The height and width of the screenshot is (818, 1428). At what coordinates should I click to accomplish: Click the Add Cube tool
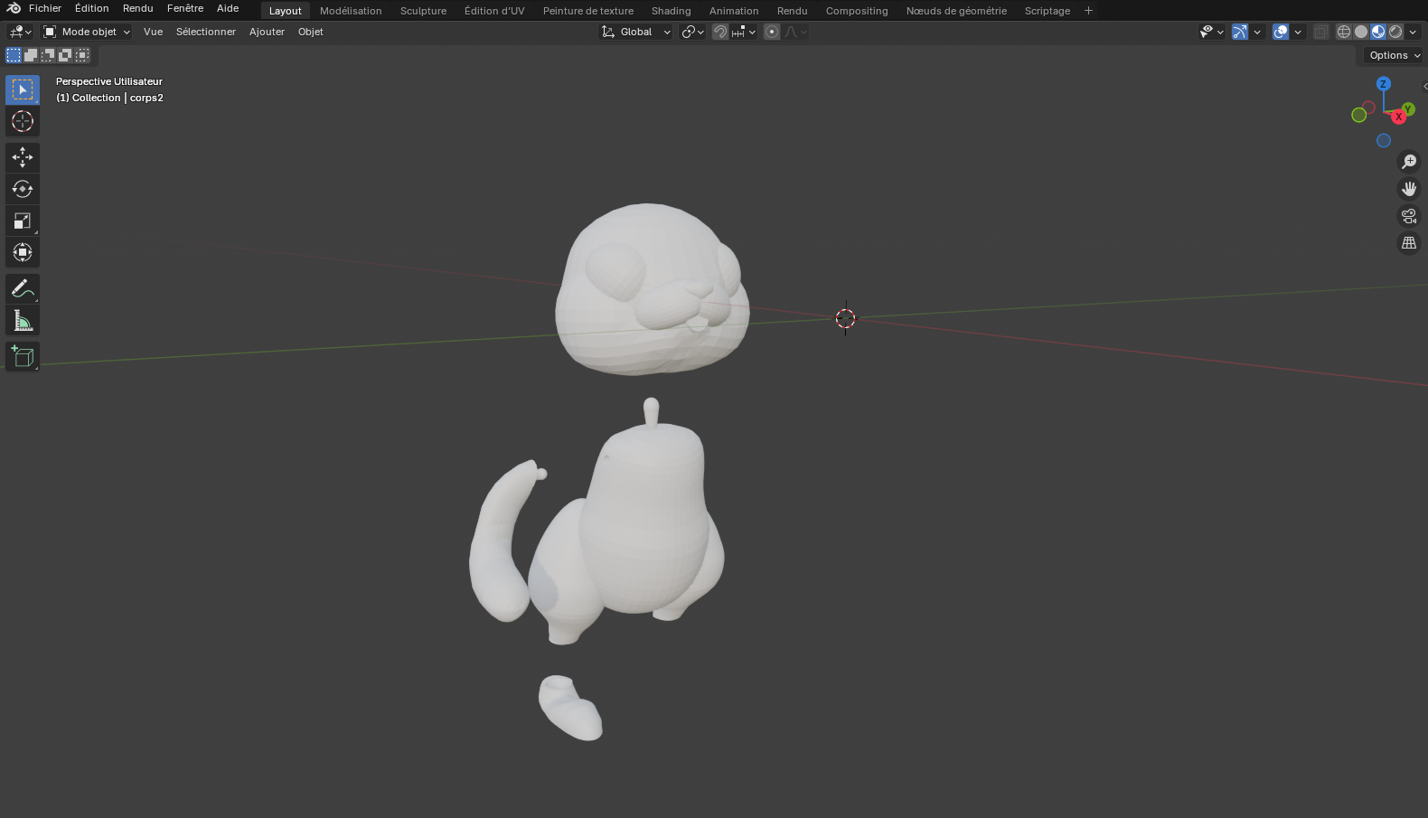pyautogui.click(x=23, y=357)
